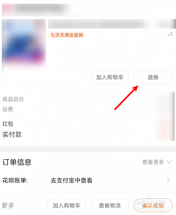Tap the 七天无理由退换 tag

pos(67,35)
